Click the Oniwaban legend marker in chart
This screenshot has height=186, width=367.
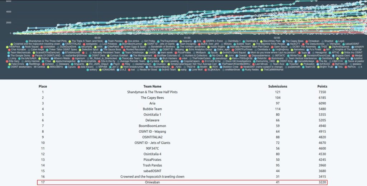point(307,41)
